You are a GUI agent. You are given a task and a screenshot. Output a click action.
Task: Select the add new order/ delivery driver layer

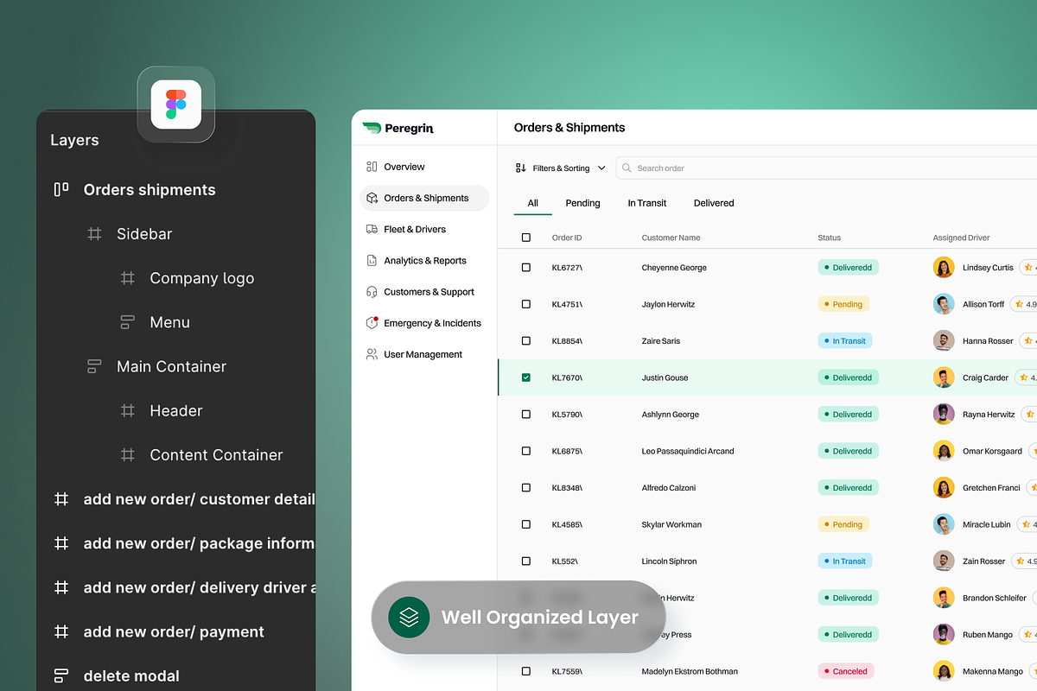tap(199, 587)
